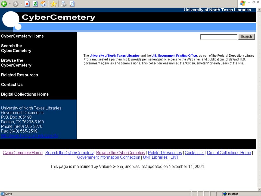Open the UNT Libraries footer link
Viewport: 261px width, 196px height.
(155, 157)
